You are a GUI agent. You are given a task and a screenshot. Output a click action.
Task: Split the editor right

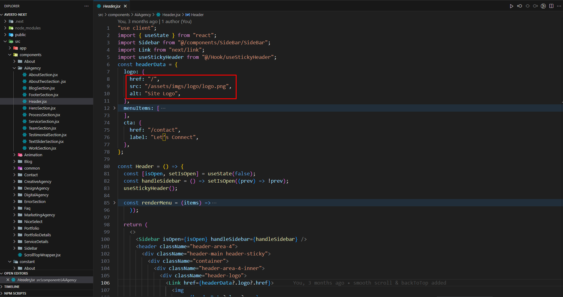(551, 6)
